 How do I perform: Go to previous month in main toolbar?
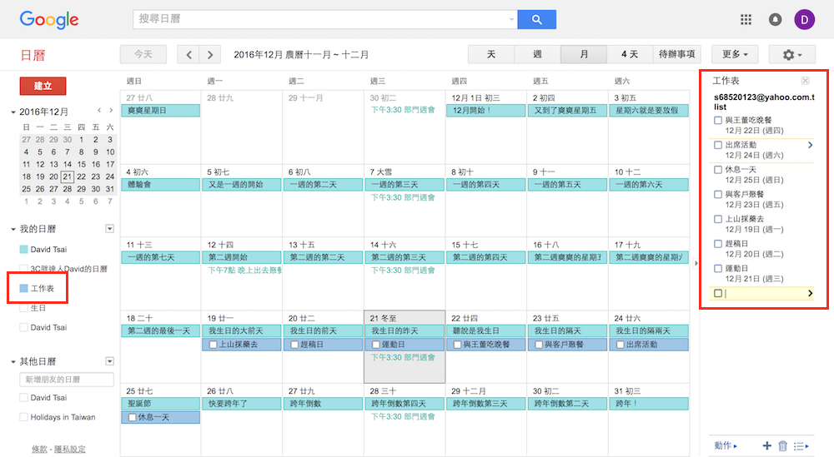click(x=189, y=54)
